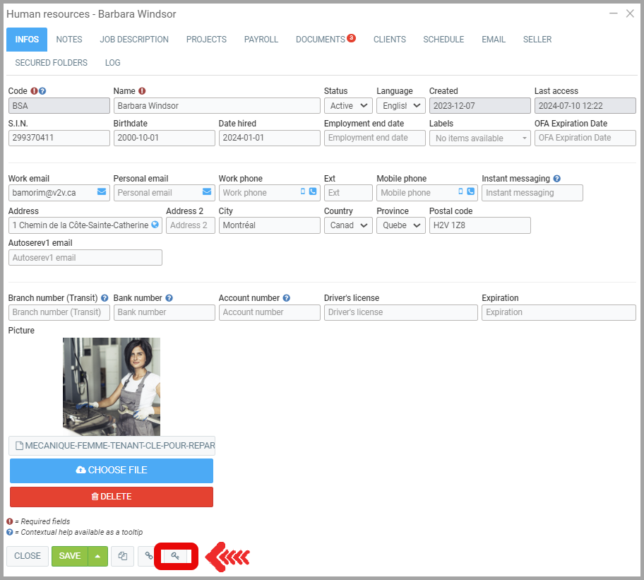
Task: Expand the Save button arrow menu
Action: pos(97,556)
